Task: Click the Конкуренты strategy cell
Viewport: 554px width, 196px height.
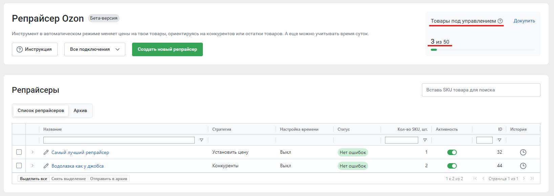Action: [225, 166]
